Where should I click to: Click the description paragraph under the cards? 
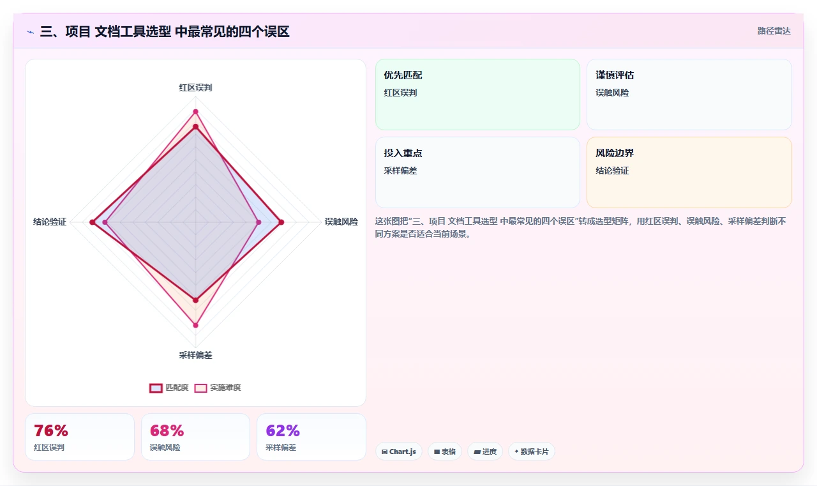click(583, 227)
